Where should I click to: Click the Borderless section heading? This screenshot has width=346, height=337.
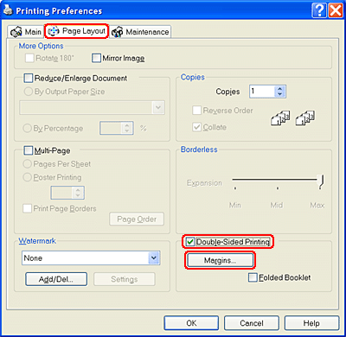tap(199, 149)
